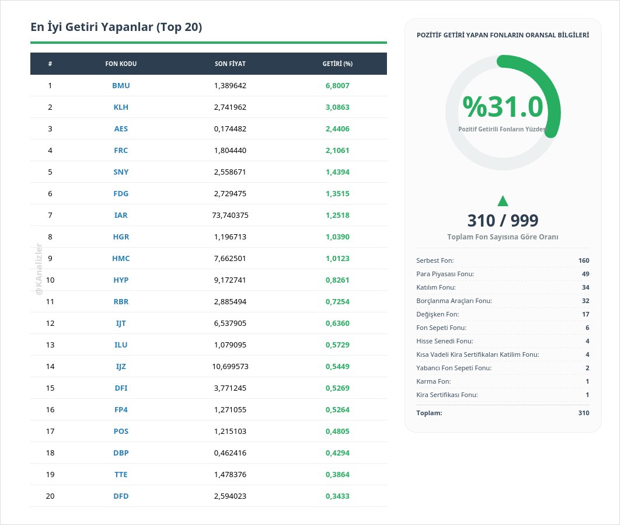Click the return value 0,3433

click(337, 496)
